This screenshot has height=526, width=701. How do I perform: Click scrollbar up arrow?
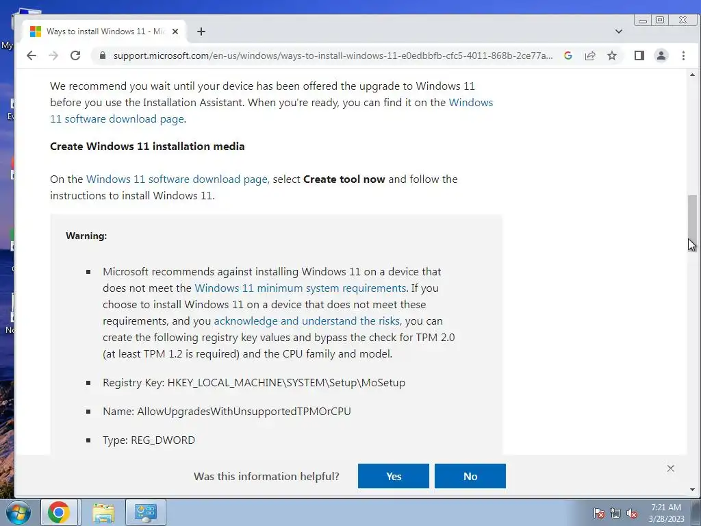click(692, 75)
